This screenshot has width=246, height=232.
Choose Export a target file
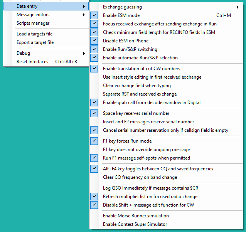46,42
